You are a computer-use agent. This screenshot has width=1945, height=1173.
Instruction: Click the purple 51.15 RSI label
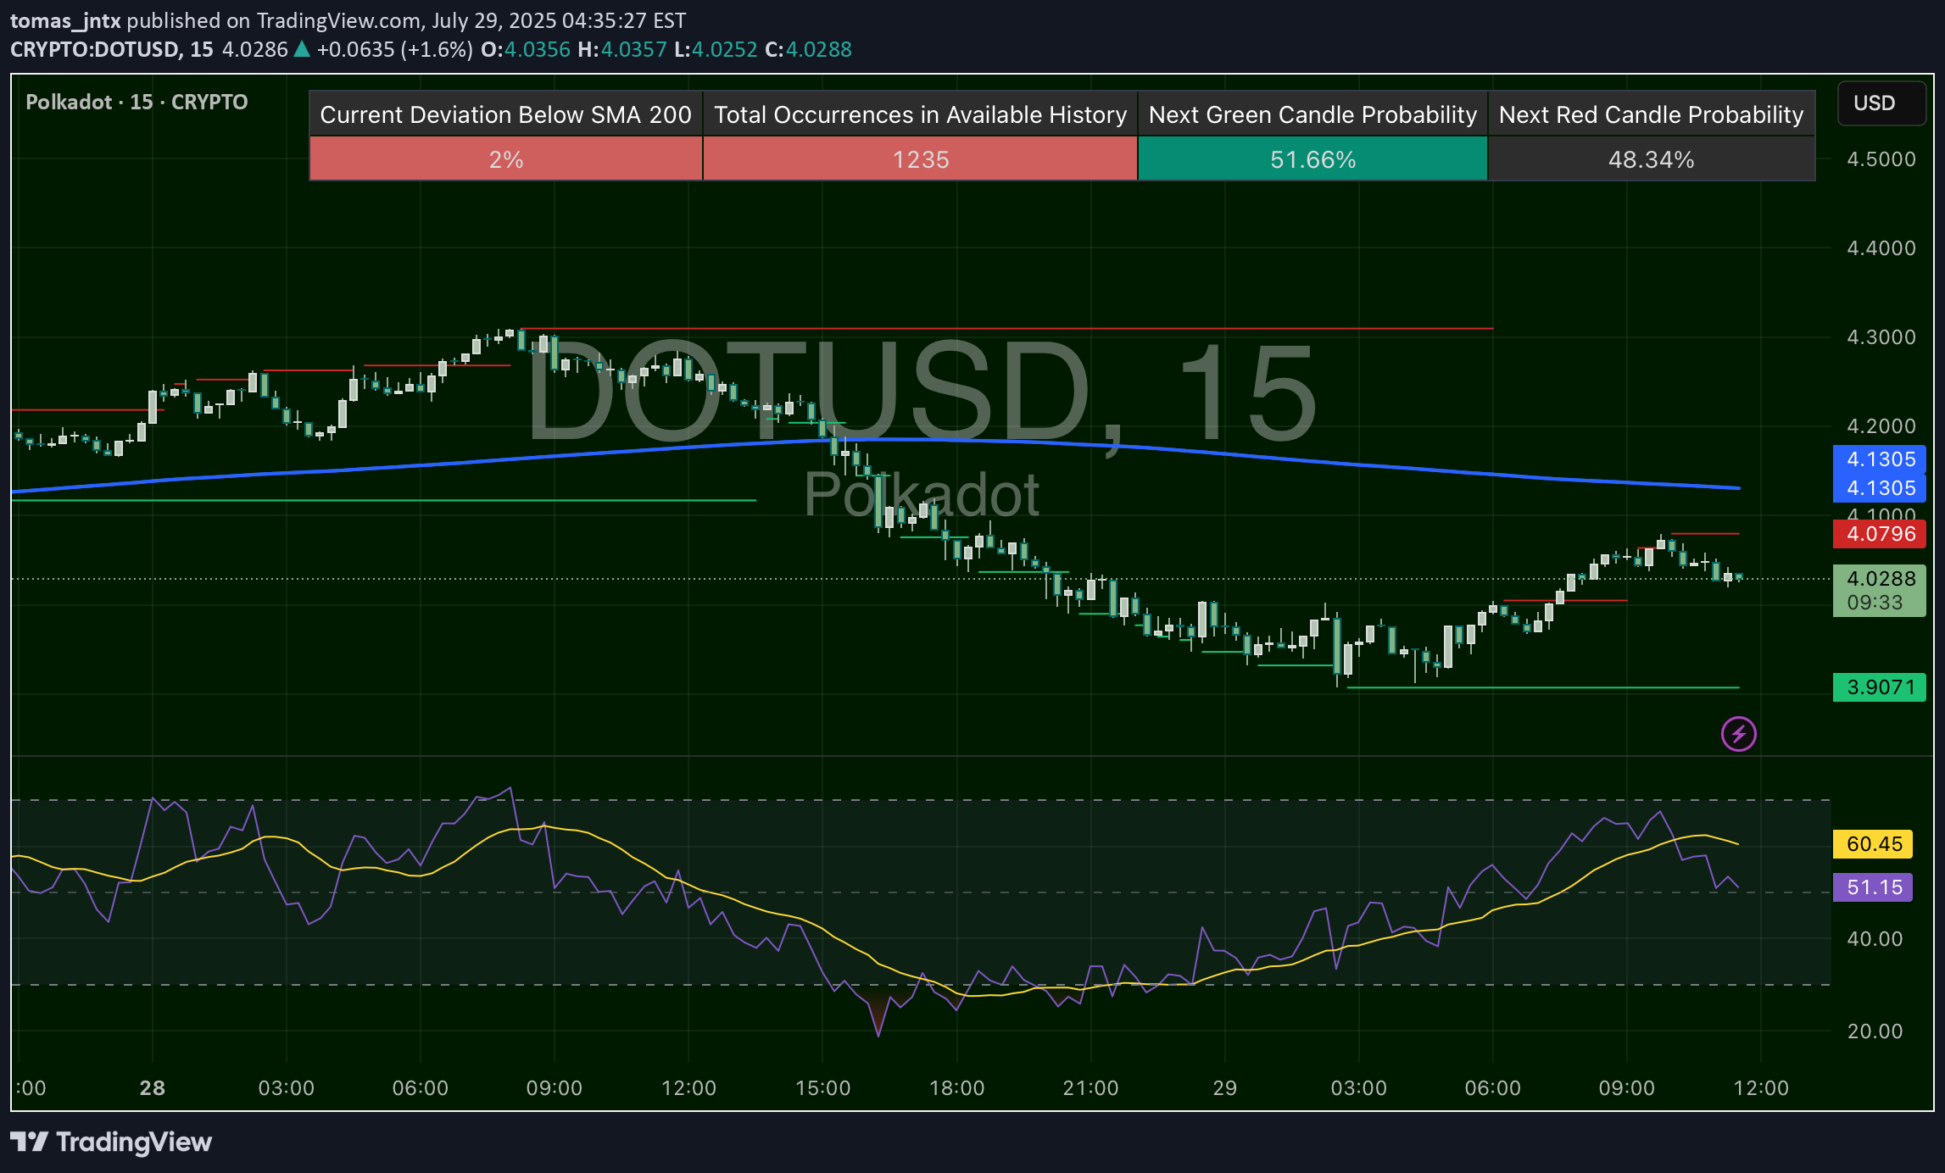(x=1873, y=887)
